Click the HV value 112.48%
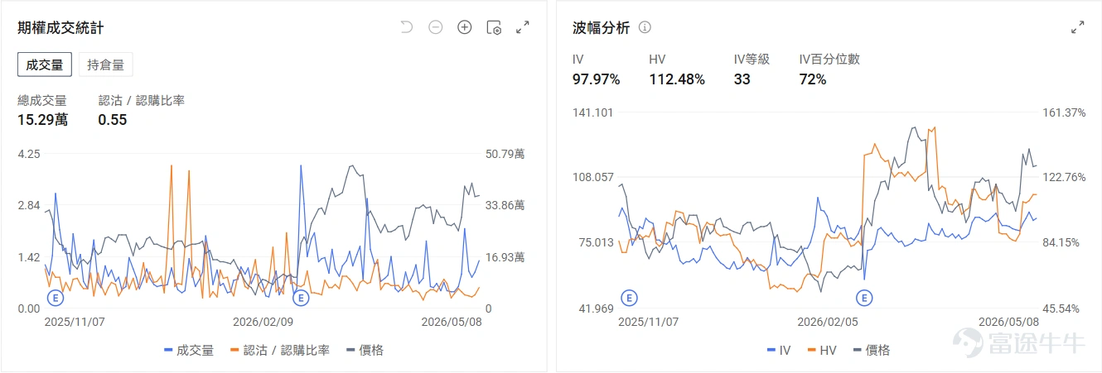1102x373 pixels. pyautogui.click(x=677, y=79)
